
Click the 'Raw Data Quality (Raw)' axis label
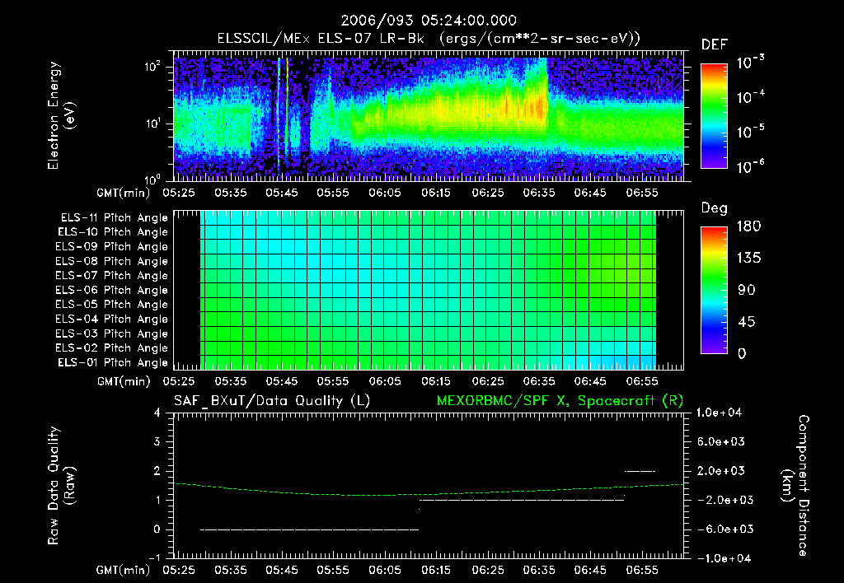tap(61, 486)
